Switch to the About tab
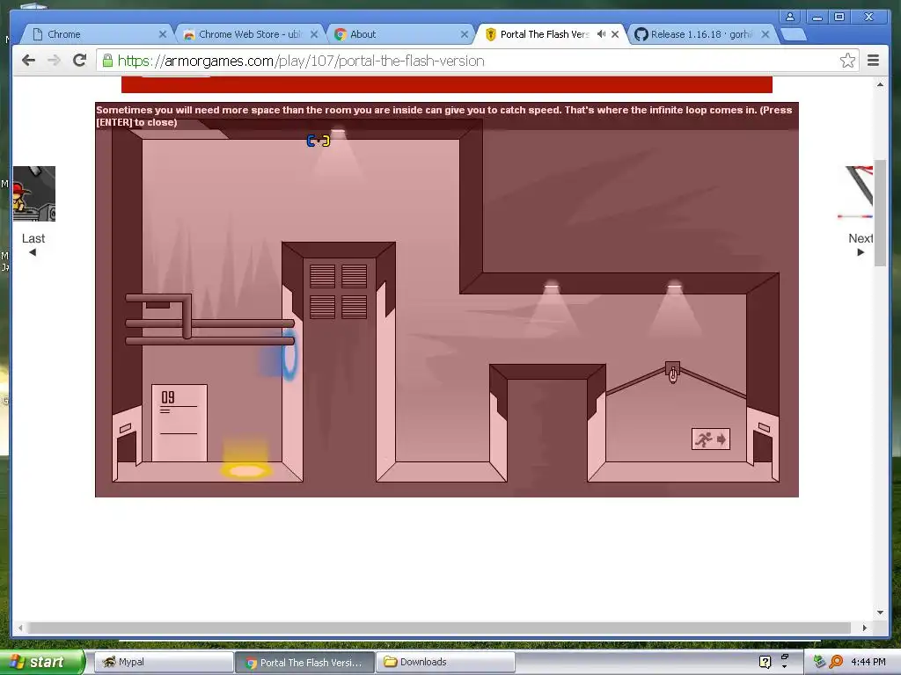The height and width of the screenshot is (675, 901). pyautogui.click(x=401, y=34)
